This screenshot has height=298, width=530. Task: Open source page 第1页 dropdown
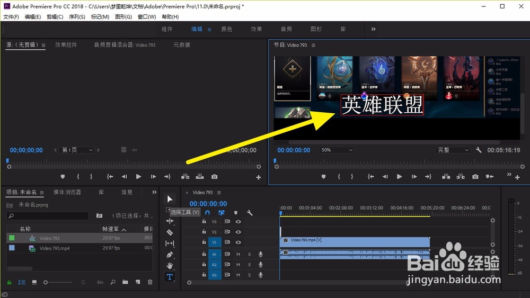pyautogui.click(x=77, y=150)
